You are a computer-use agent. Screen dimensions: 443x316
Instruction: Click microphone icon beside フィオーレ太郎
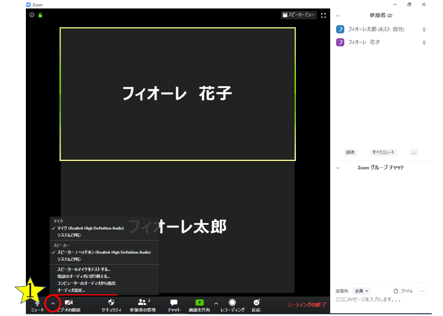[424, 29]
